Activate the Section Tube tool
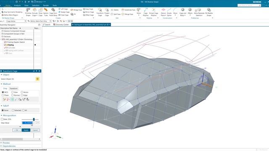This screenshot has width=269, height=151. coord(46,12)
